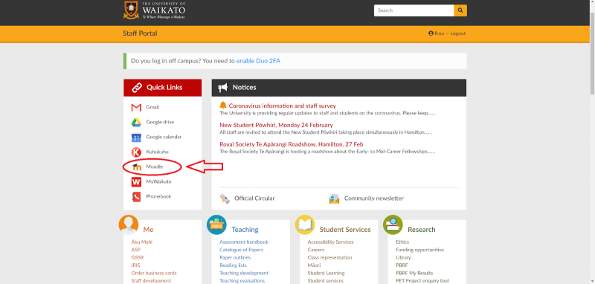This screenshot has height=284, width=595.
Task: Open the Phonebook icon
Action: point(136,197)
